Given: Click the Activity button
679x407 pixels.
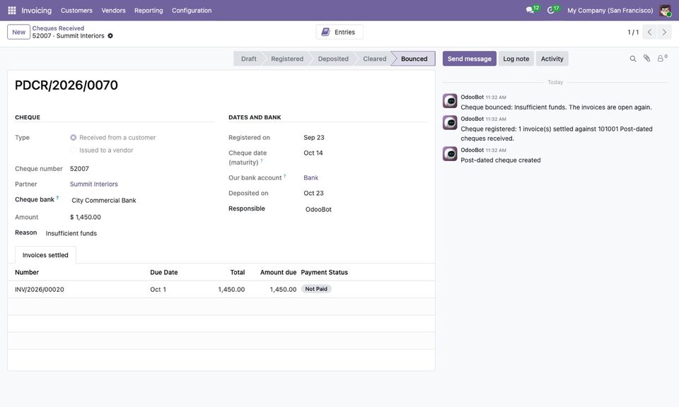Looking at the screenshot, I should [x=552, y=59].
